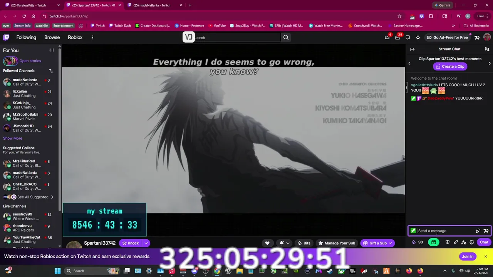
Task: Show hidden system tray icons
Action: point(445,271)
